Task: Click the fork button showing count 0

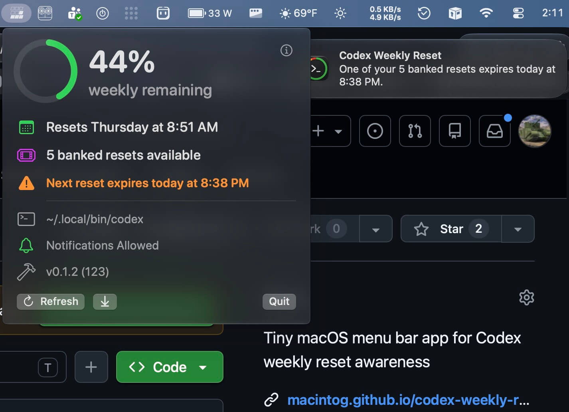Action: [334, 229]
